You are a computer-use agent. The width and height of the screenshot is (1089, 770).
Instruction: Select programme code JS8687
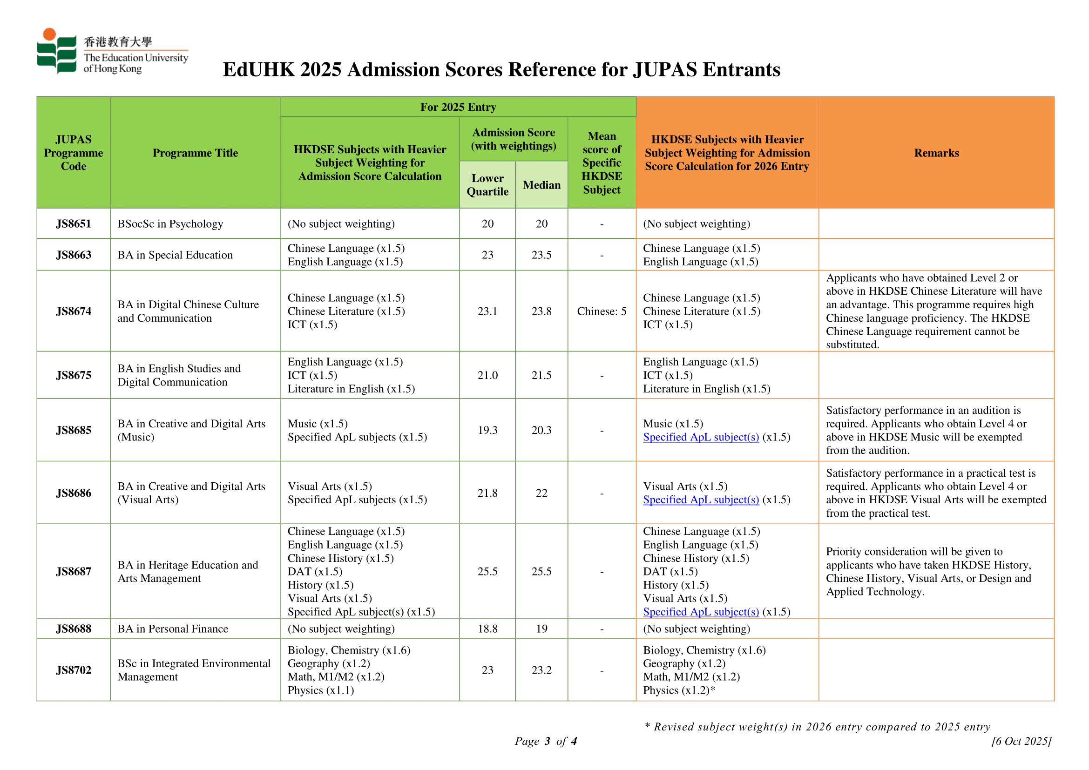coord(74,571)
